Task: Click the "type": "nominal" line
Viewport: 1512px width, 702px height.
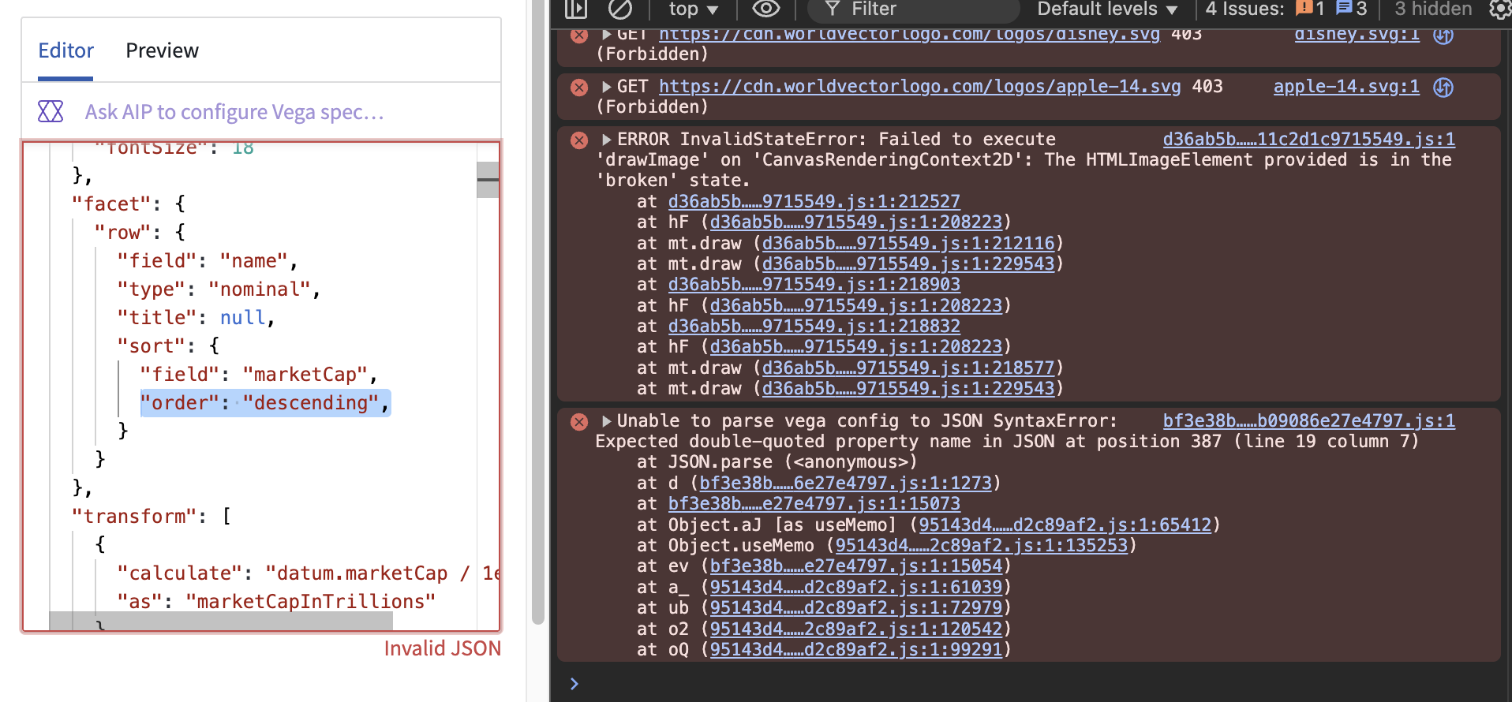Action: [x=219, y=289]
